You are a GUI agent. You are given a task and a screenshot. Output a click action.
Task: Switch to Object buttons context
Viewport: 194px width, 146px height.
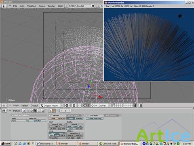(35, 111)
